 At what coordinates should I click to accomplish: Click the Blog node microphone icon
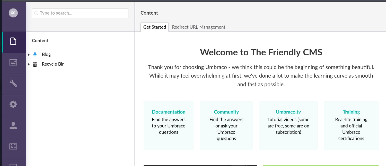(35, 55)
